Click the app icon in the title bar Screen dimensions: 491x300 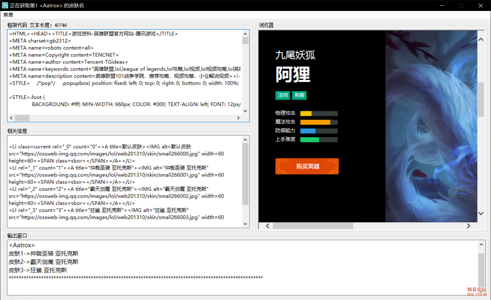[5, 5]
